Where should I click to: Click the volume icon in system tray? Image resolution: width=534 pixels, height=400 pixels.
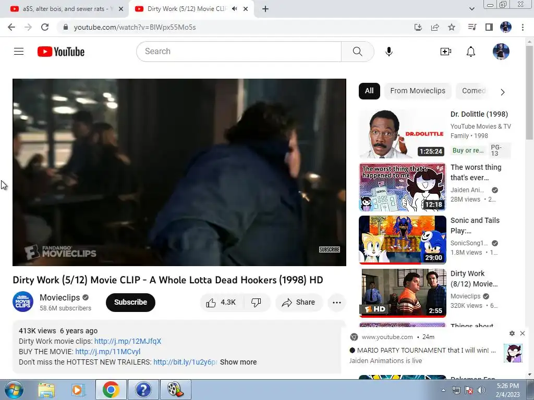pyautogui.click(x=481, y=390)
